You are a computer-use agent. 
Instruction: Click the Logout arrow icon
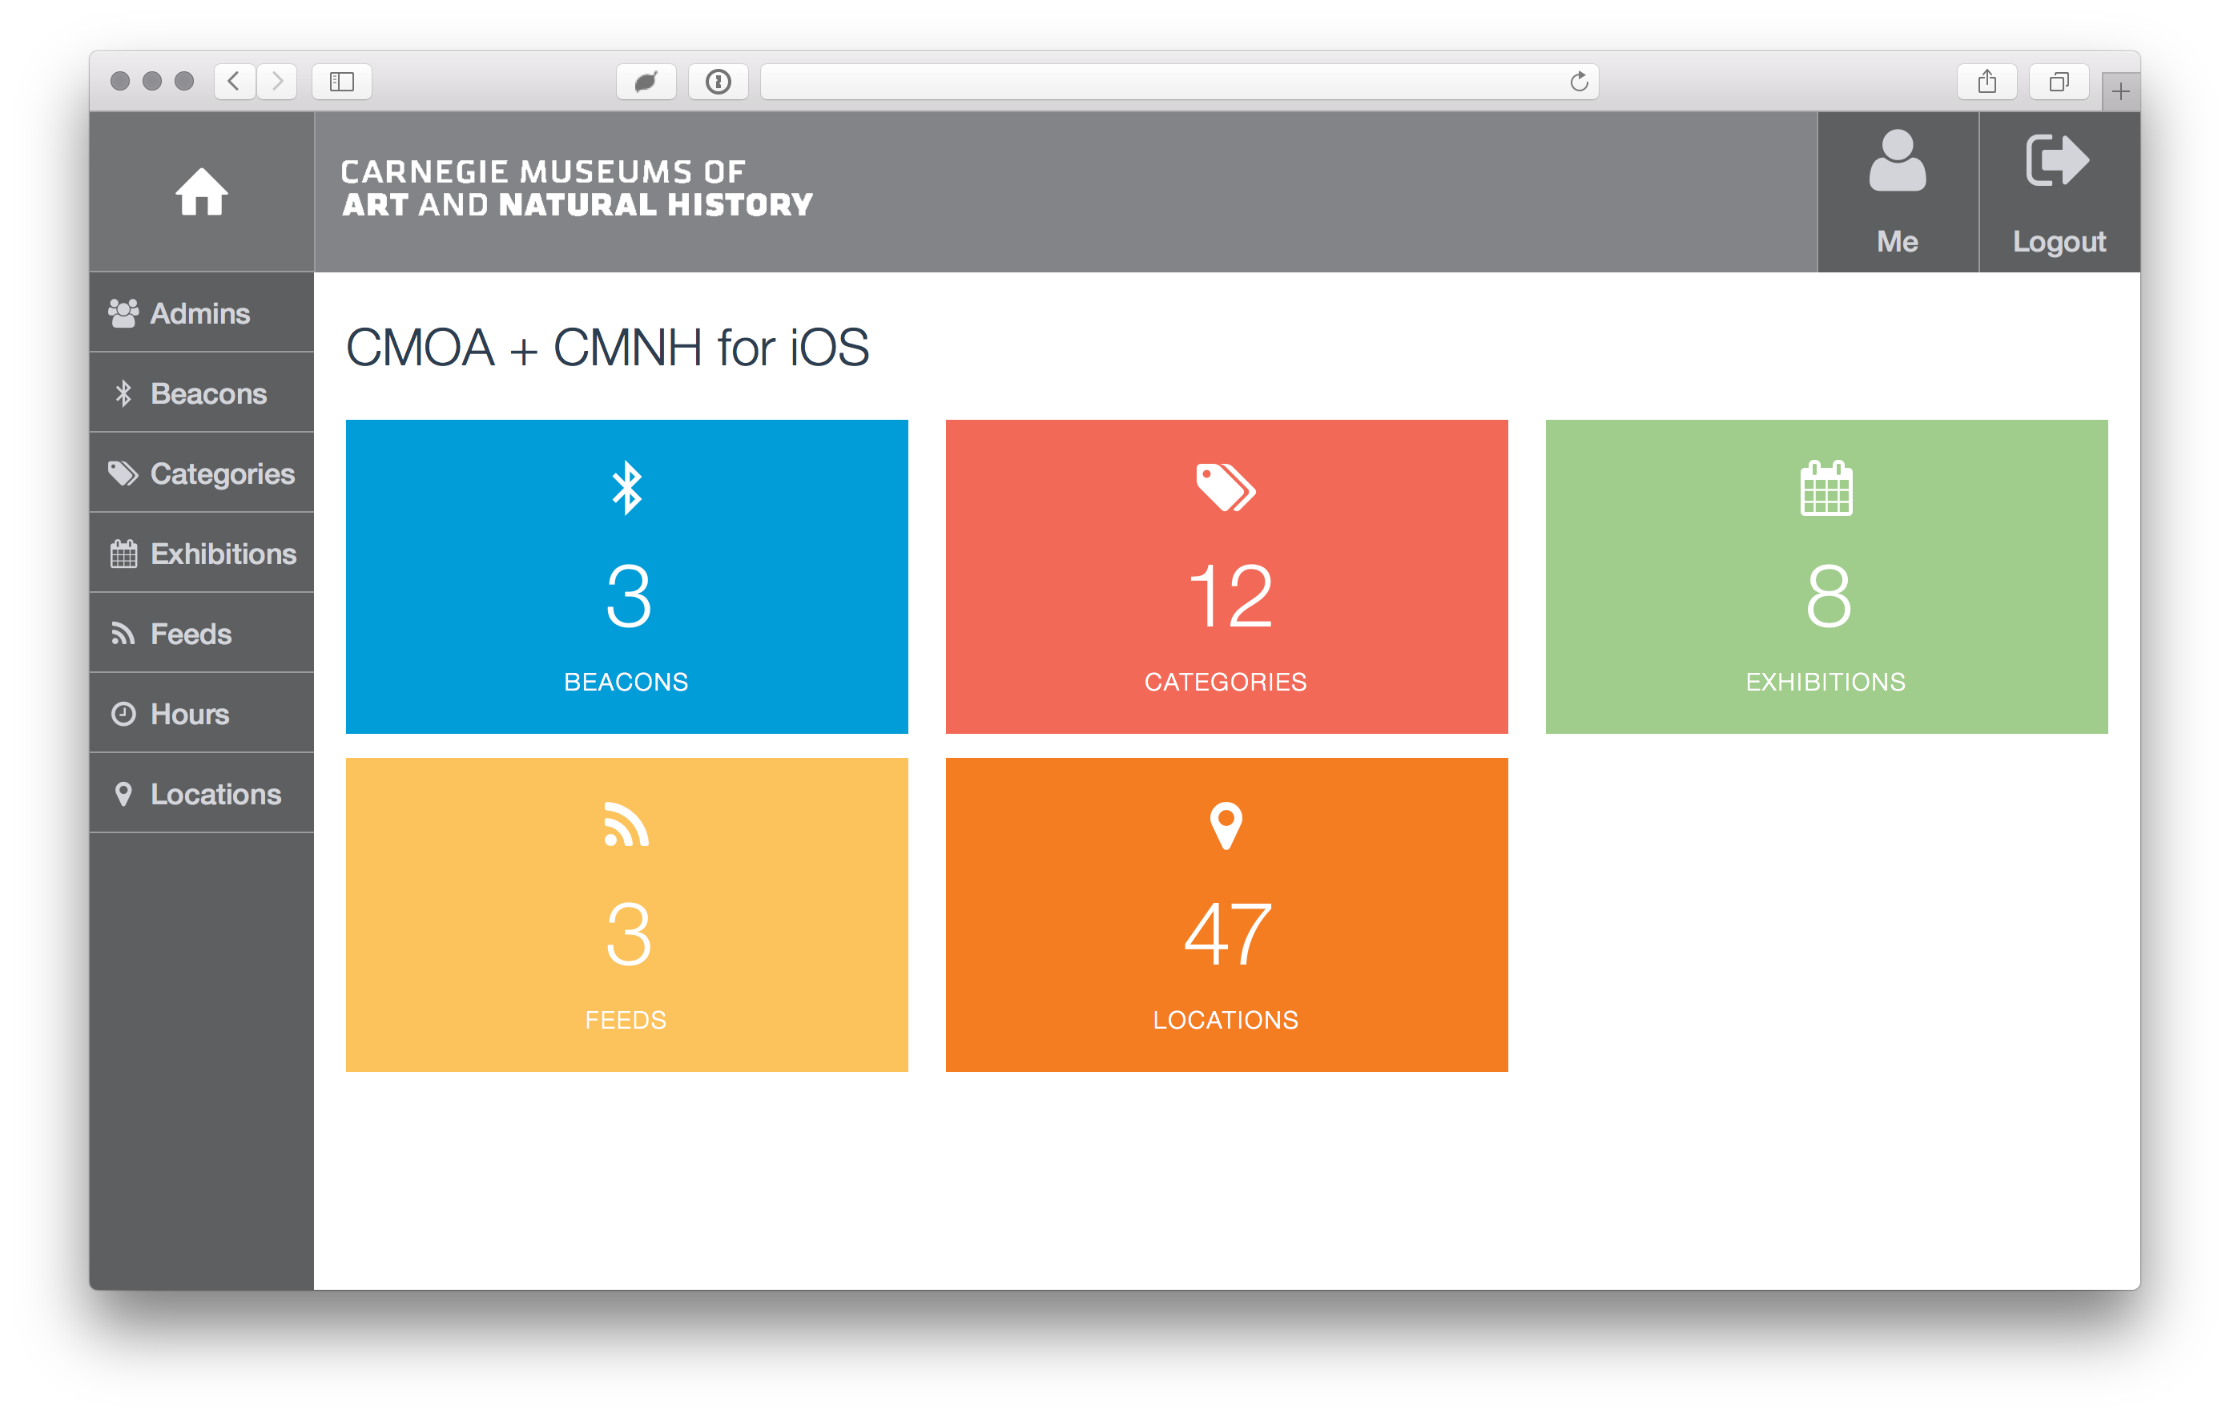tap(2058, 160)
